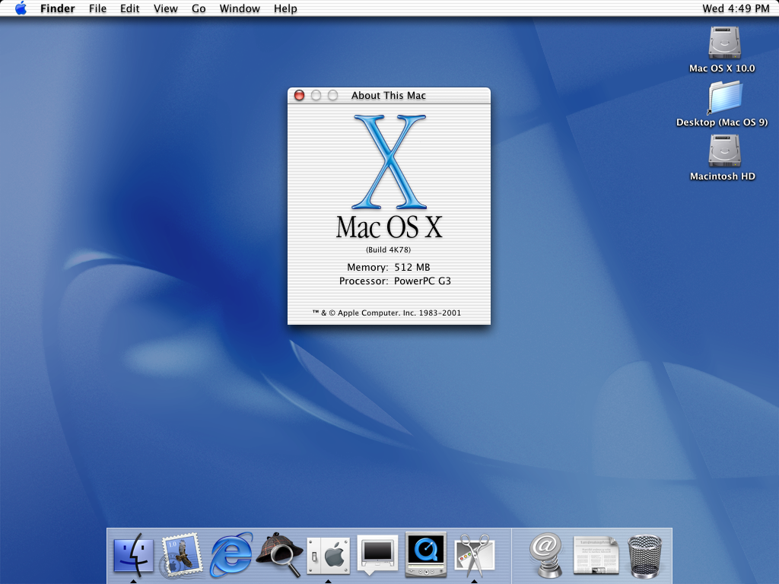Open Finder from the Dock
The height and width of the screenshot is (584, 779).
pyautogui.click(x=133, y=555)
